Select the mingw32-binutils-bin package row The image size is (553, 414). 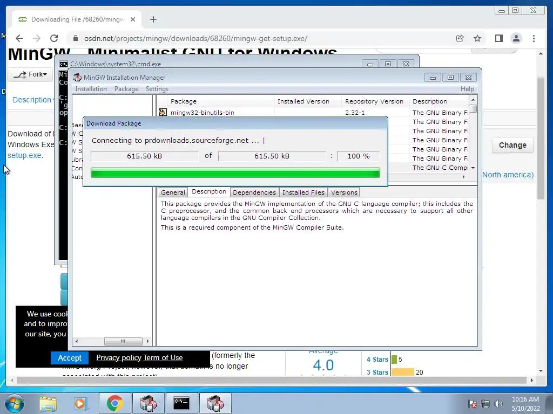pyautogui.click(x=313, y=112)
